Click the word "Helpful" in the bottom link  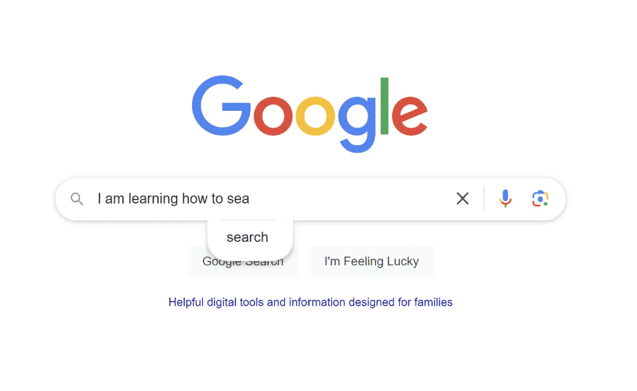click(186, 302)
